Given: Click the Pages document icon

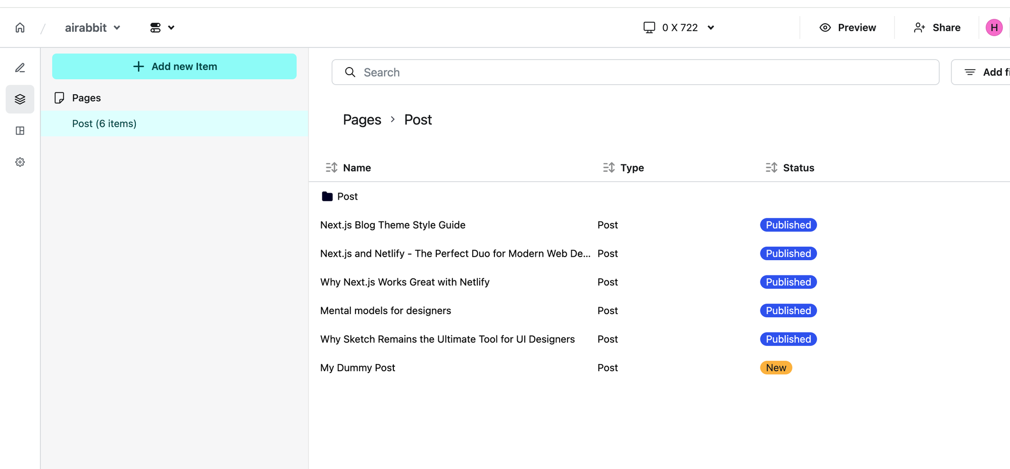Looking at the screenshot, I should 59,98.
